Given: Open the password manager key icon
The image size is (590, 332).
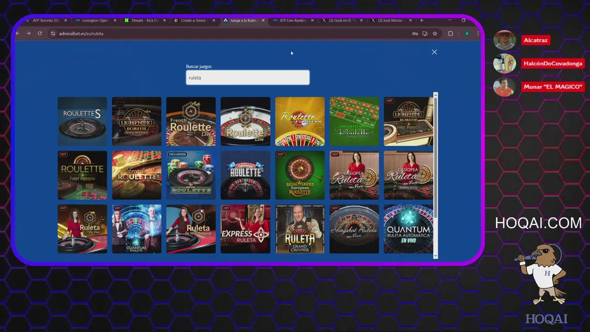Looking at the screenshot, I should click(415, 34).
